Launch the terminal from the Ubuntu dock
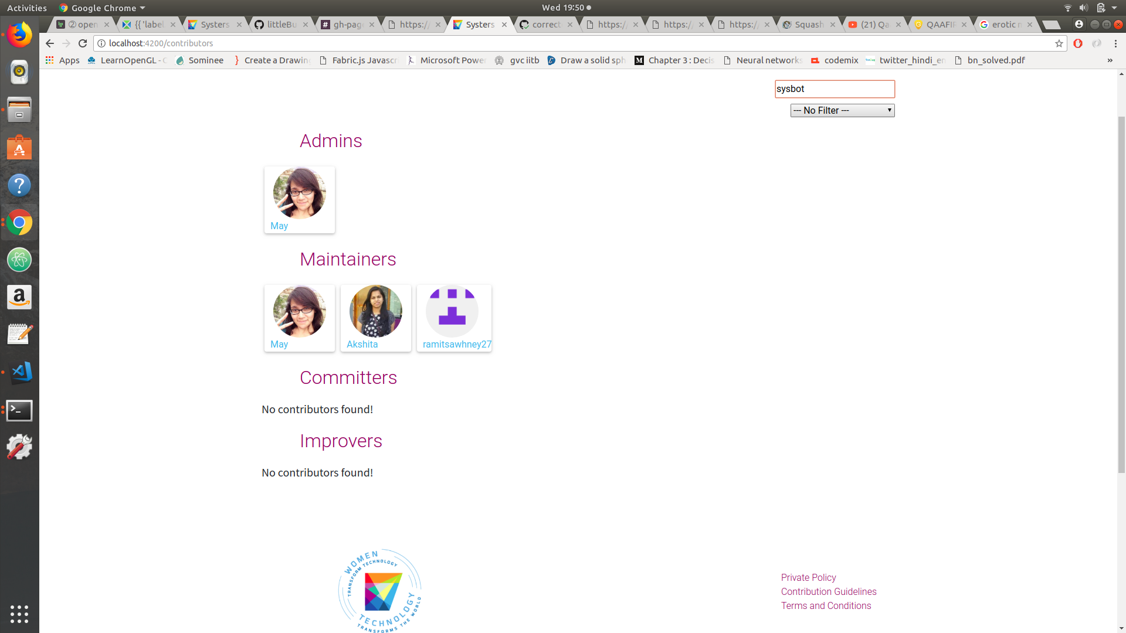Screen dimensions: 1126x633 pos(19,411)
